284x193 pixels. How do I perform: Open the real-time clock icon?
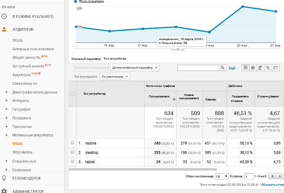[x=4, y=16]
